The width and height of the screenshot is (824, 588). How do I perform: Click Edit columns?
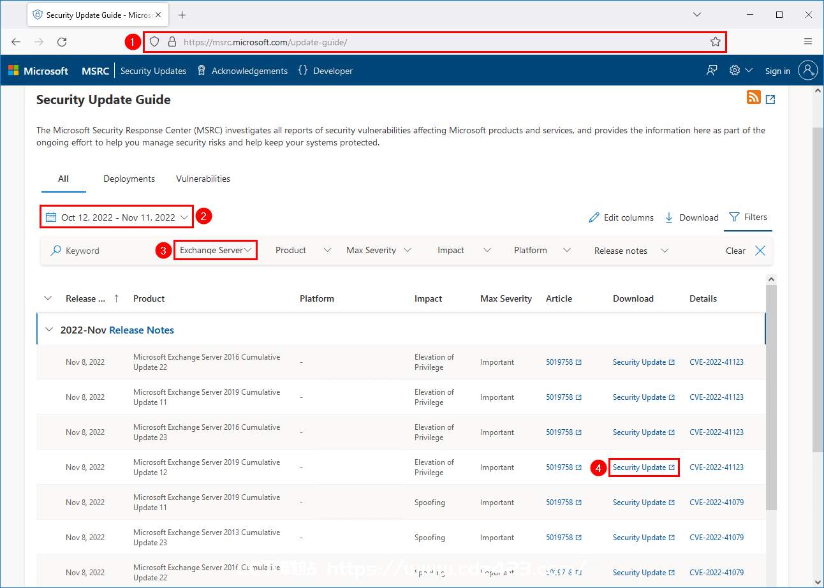[621, 217]
